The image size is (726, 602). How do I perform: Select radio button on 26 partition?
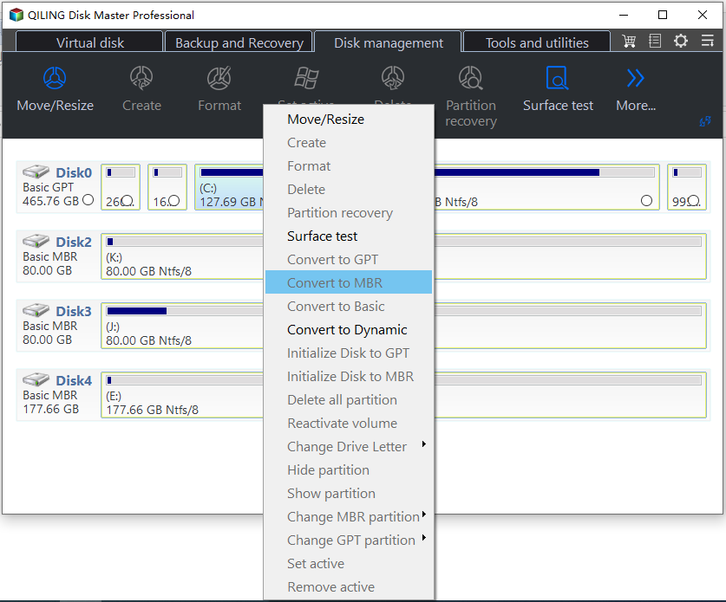click(128, 201)
